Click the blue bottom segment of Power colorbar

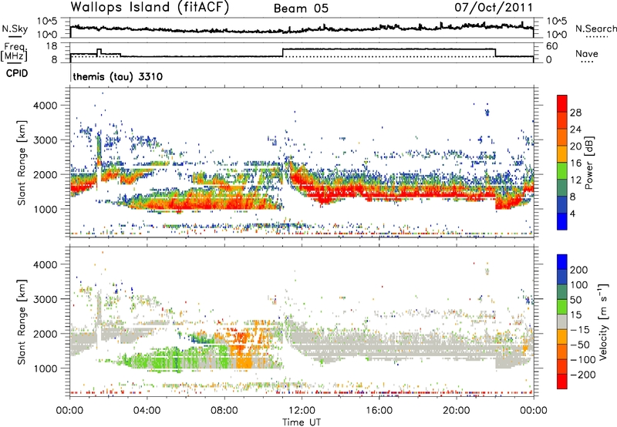562,221
